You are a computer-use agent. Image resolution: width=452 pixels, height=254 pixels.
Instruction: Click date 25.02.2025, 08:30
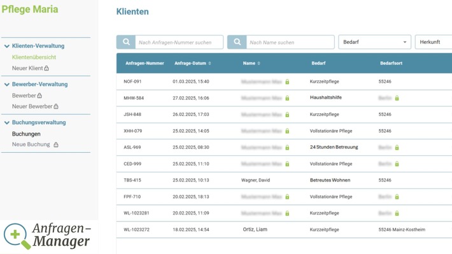tap(191, 147)
